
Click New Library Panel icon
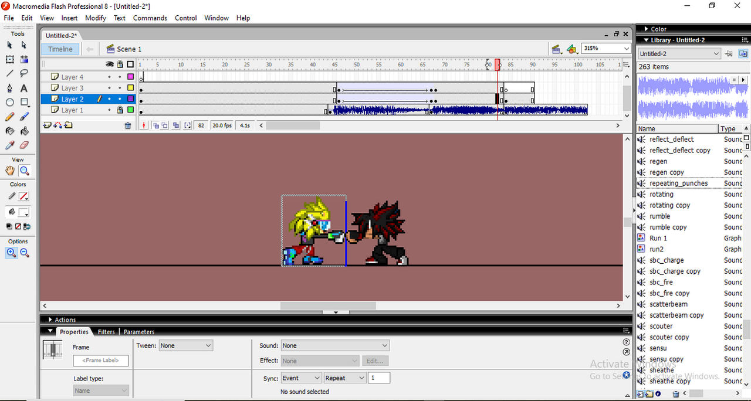coord(743,54)
